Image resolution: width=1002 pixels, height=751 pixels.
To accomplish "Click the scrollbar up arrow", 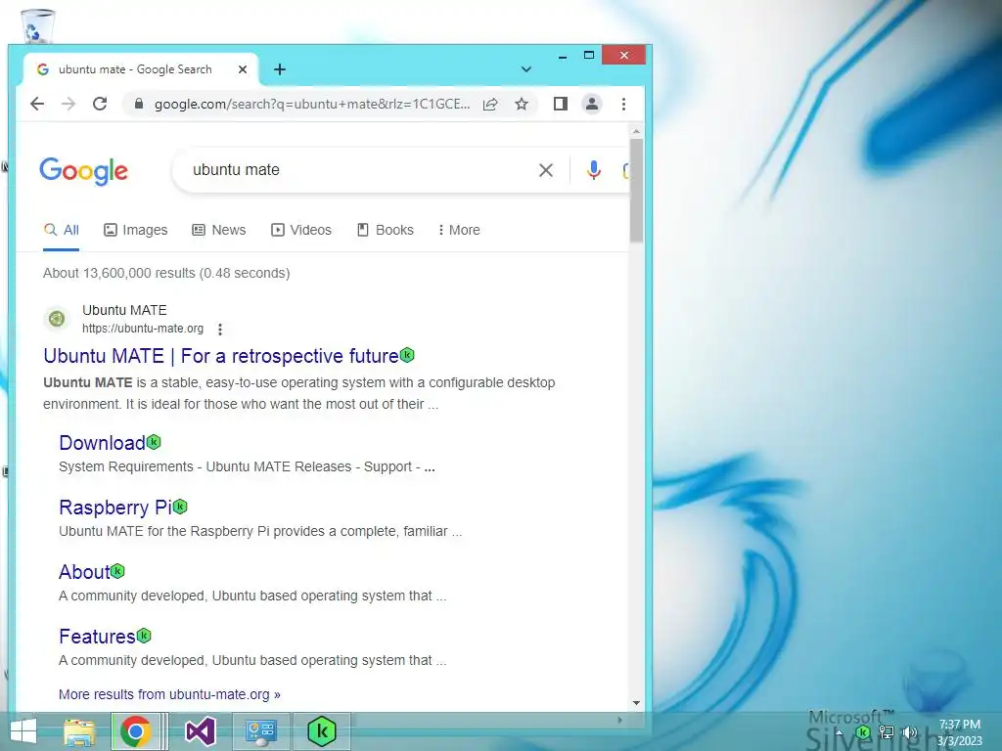I will (636, 131).
